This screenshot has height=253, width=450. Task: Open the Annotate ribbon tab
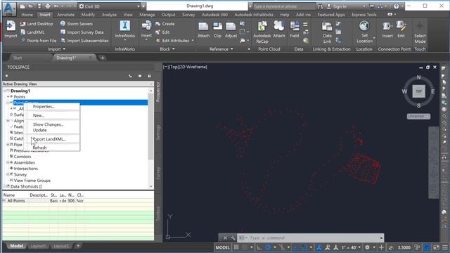65,15
